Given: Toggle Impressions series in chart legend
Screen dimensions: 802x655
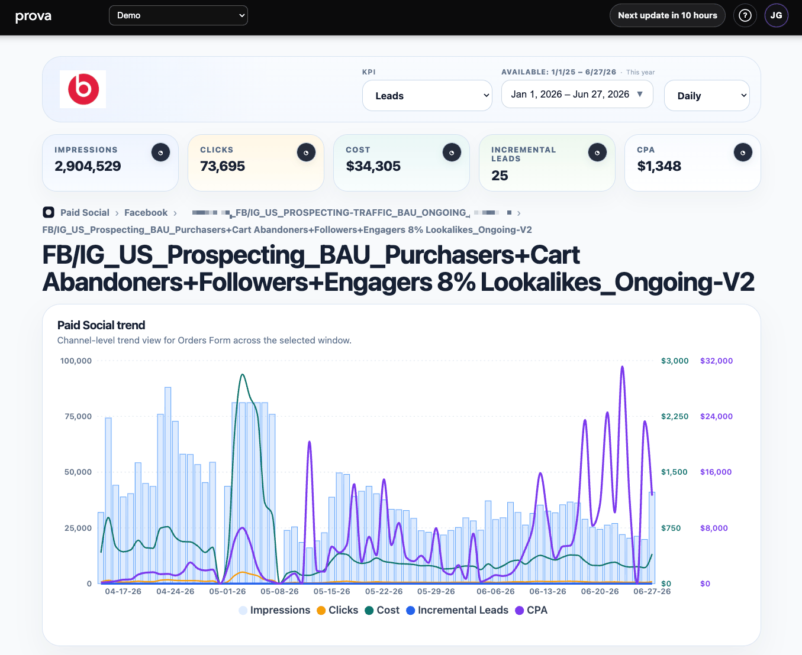Looking at the screenshot, I should [274, 610].
